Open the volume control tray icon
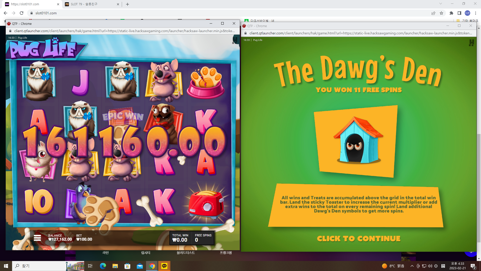Viewport: 481px width, 271px height. tap(430, 266)
